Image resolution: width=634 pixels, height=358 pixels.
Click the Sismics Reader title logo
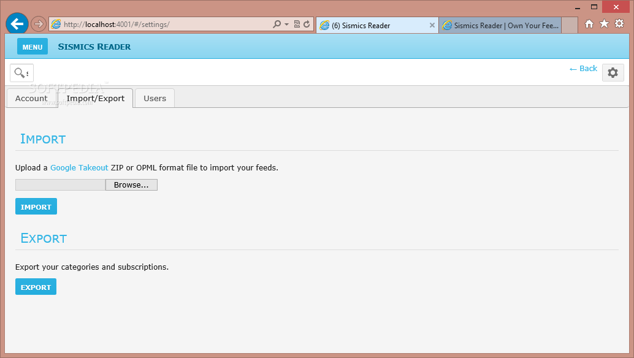pyautogui.click(x=94, y=47)
